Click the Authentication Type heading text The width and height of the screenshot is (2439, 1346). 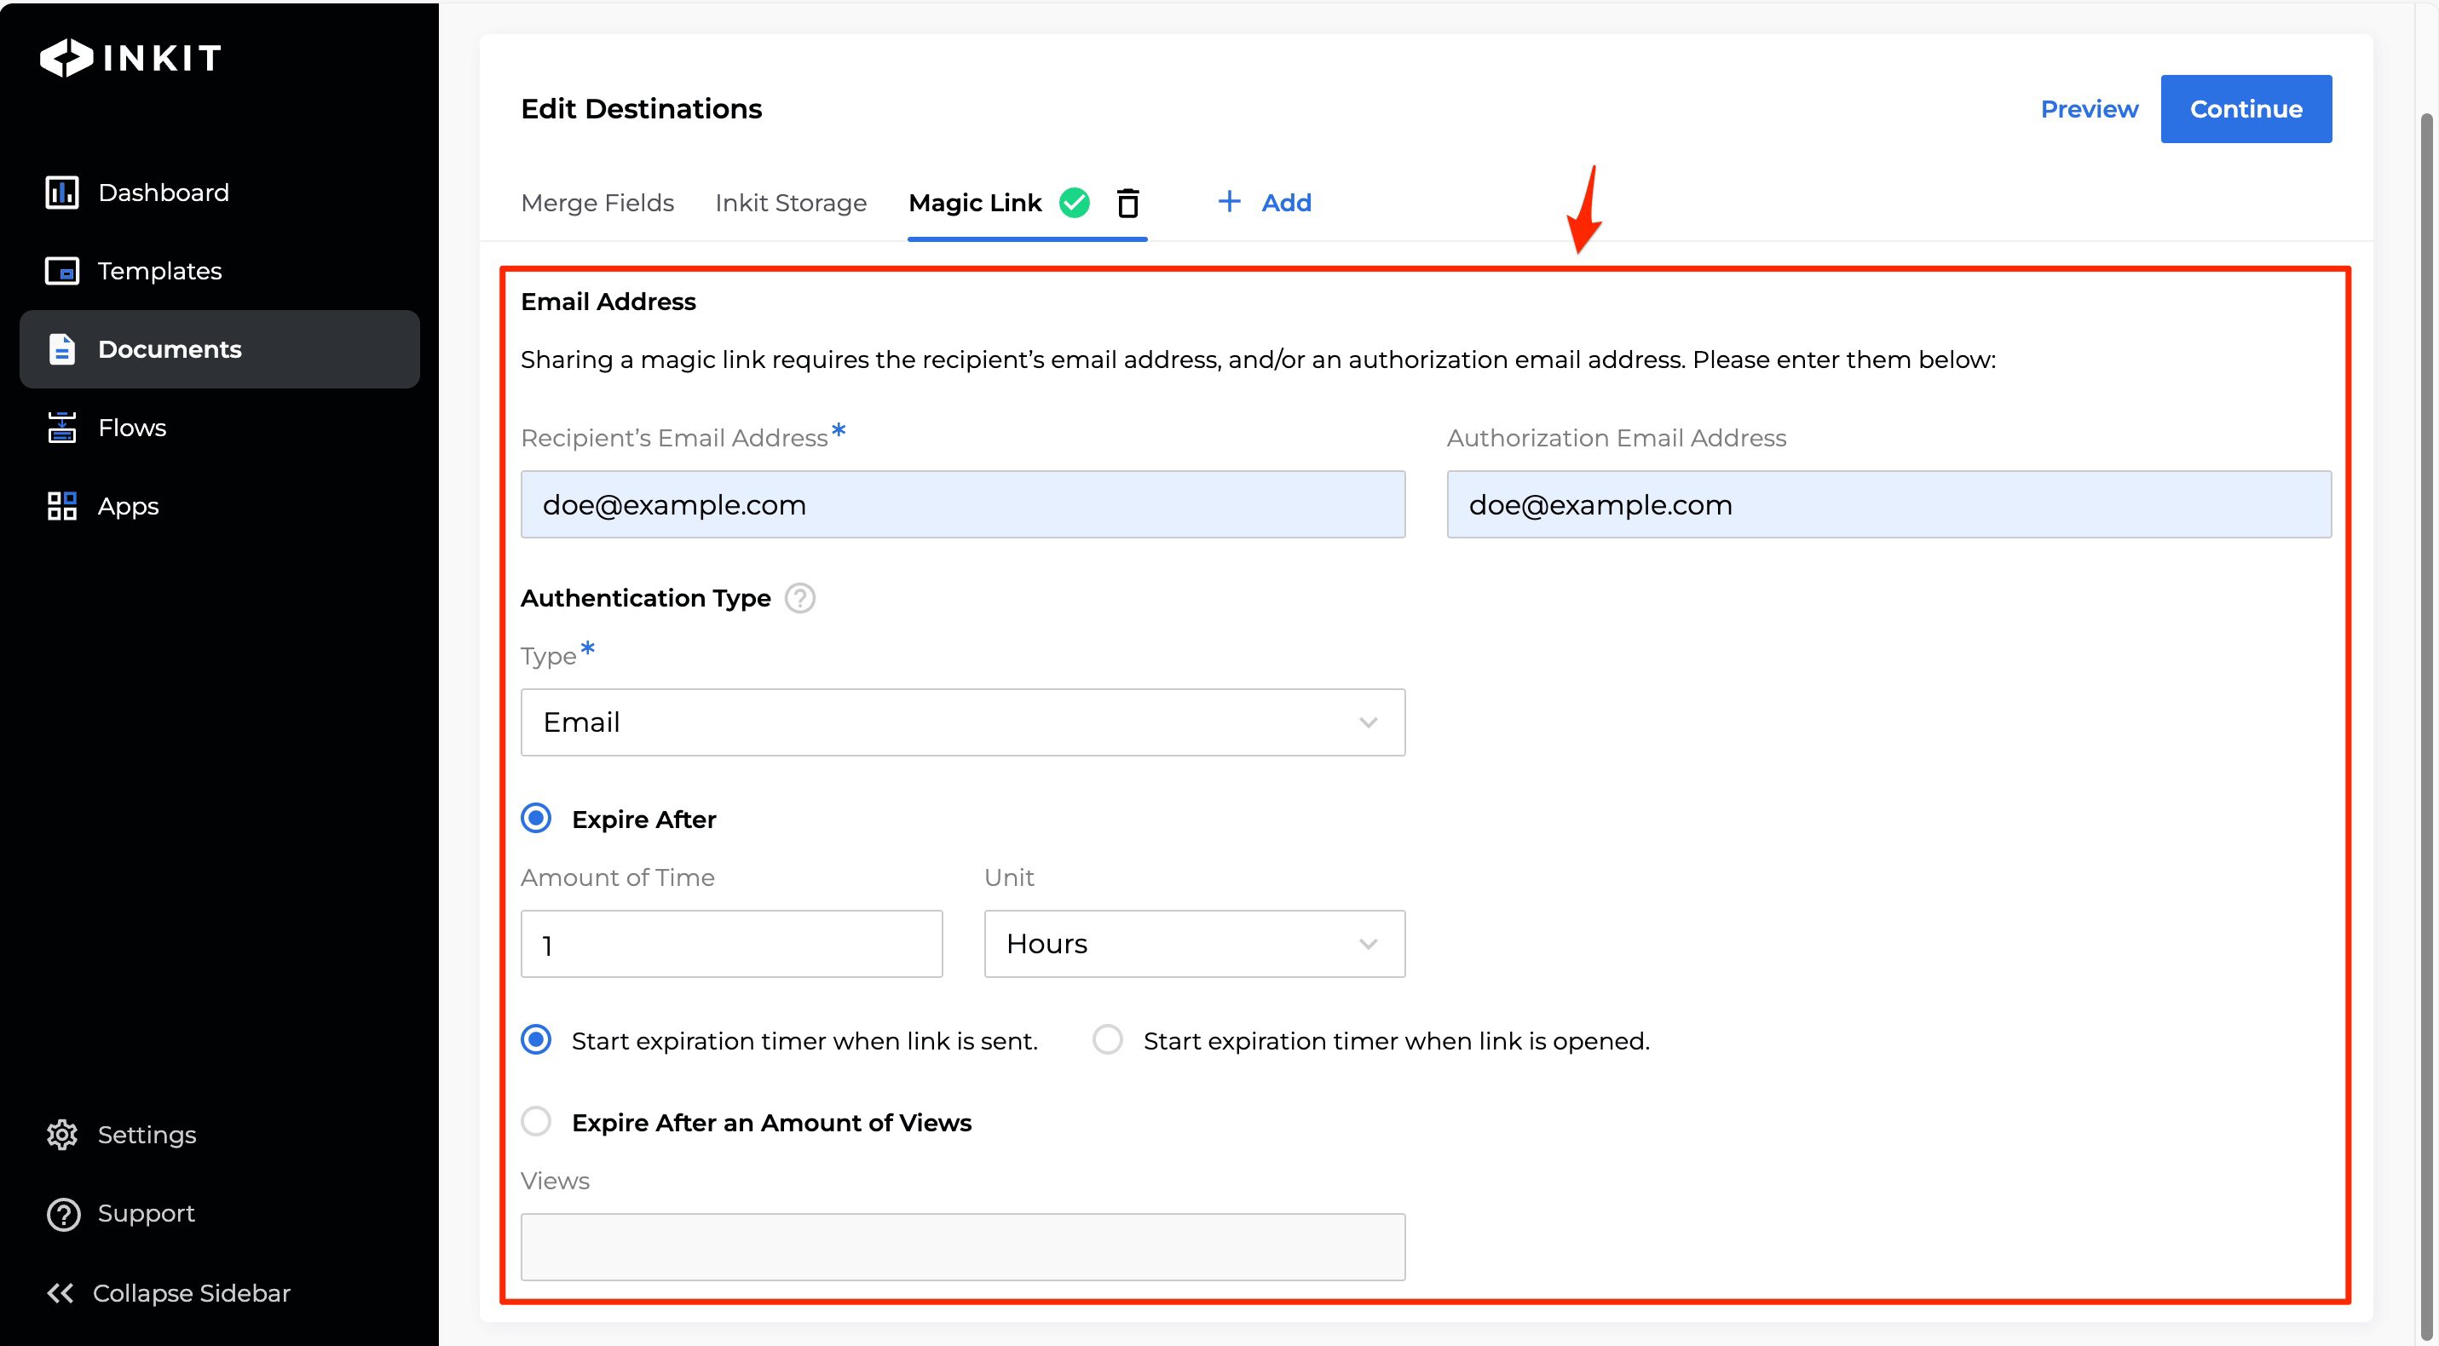click(646, 598)
